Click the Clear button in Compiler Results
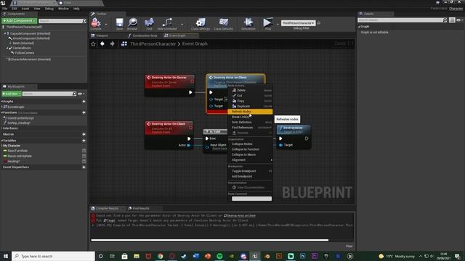The height and width of the screenshot is (261, 465). click(x=349, y=246)
